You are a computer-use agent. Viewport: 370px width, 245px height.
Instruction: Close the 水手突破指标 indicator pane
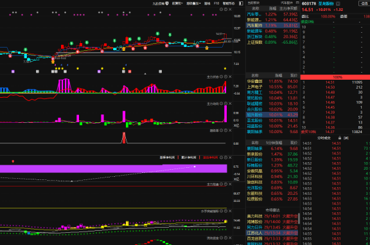click(x=230, y=211)
